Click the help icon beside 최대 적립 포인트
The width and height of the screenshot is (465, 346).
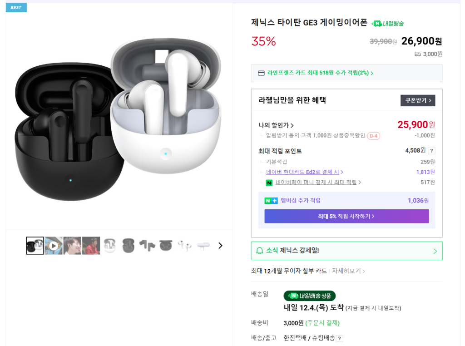431,151
